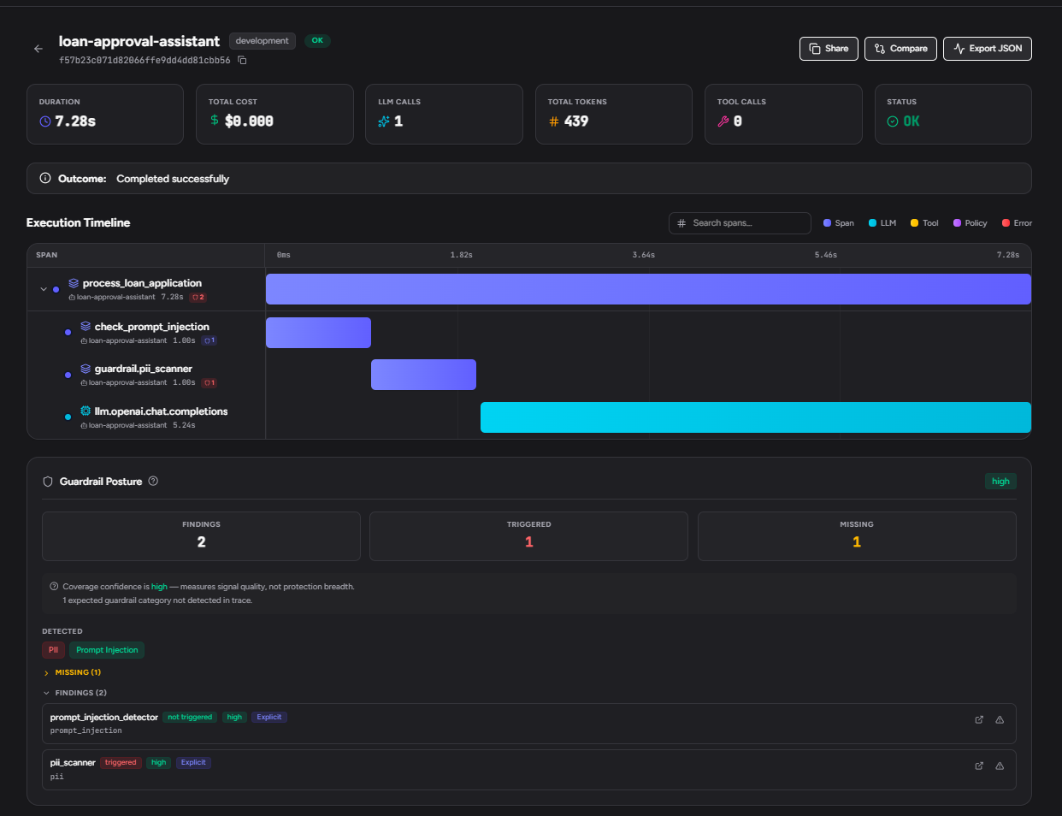Click the check_prompt_injection layers icon
The height and width of the screenshot is (816, 1062).
tap(86, 326)
